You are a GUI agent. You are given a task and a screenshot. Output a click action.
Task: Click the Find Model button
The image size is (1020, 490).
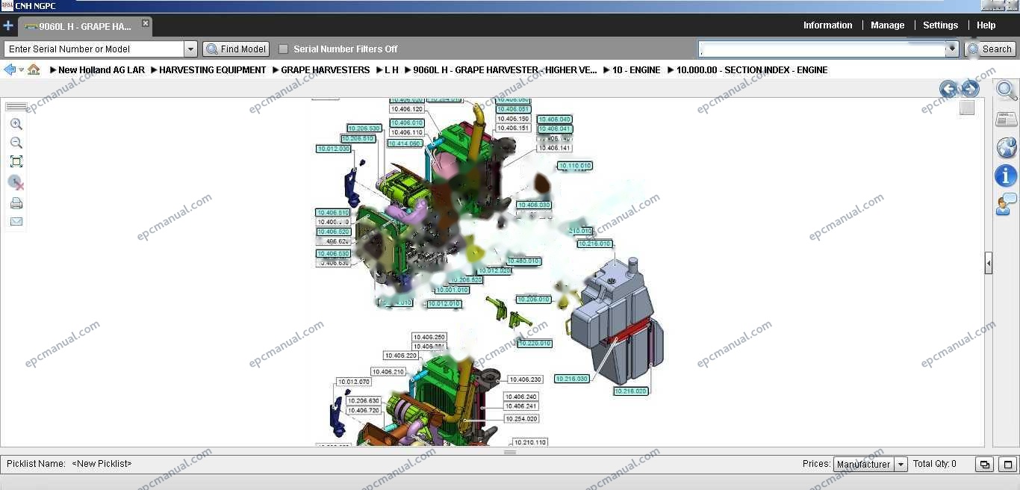pyautogui.click(x=236, y=49)
